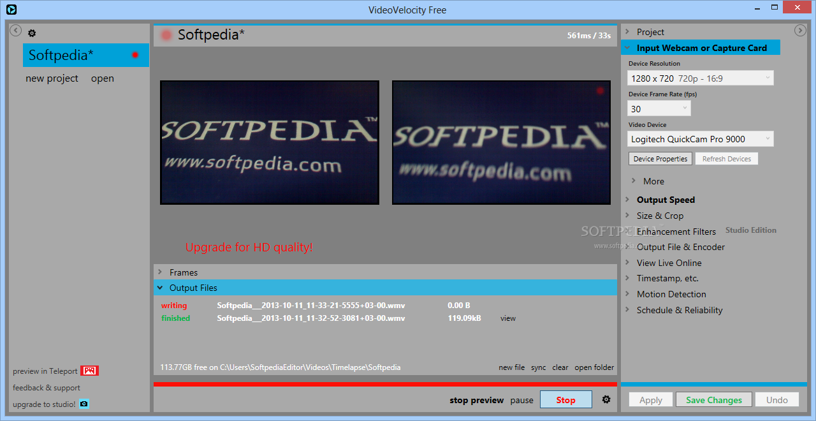
Task: Click the red recording progress bar
Action: pos(385,385)
